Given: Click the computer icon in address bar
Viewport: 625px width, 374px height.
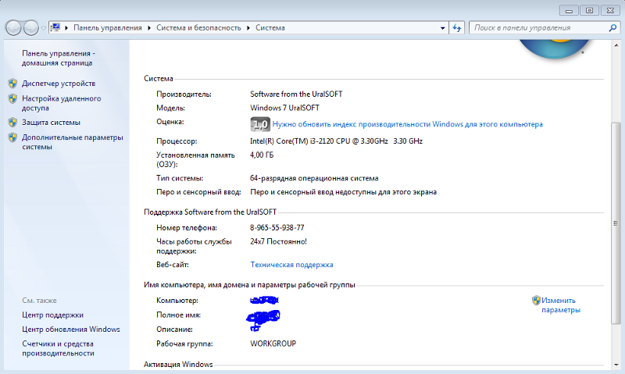Looking at the screenshot, I should pyautogui.click(x=55, y=27).
